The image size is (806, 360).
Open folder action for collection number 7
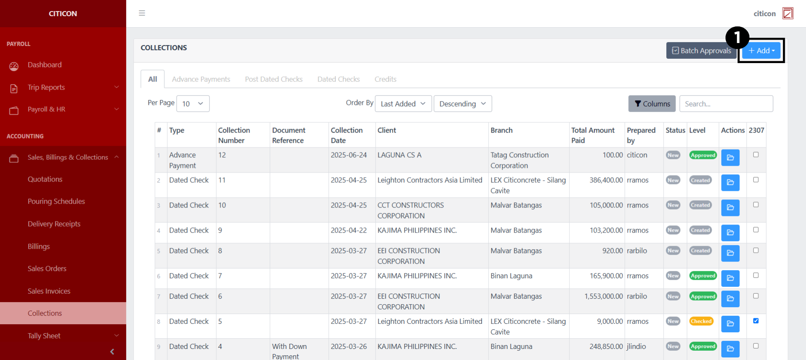pyautogui.click(x=730, y=278)
